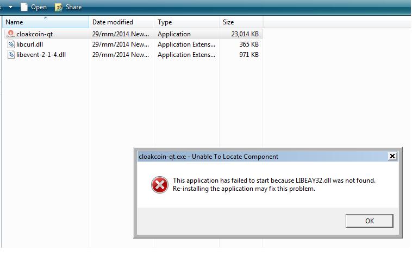412x277 pixels.
Task: Click the libevent-2-1-4.dll file icon
Action: coord(11,55)
